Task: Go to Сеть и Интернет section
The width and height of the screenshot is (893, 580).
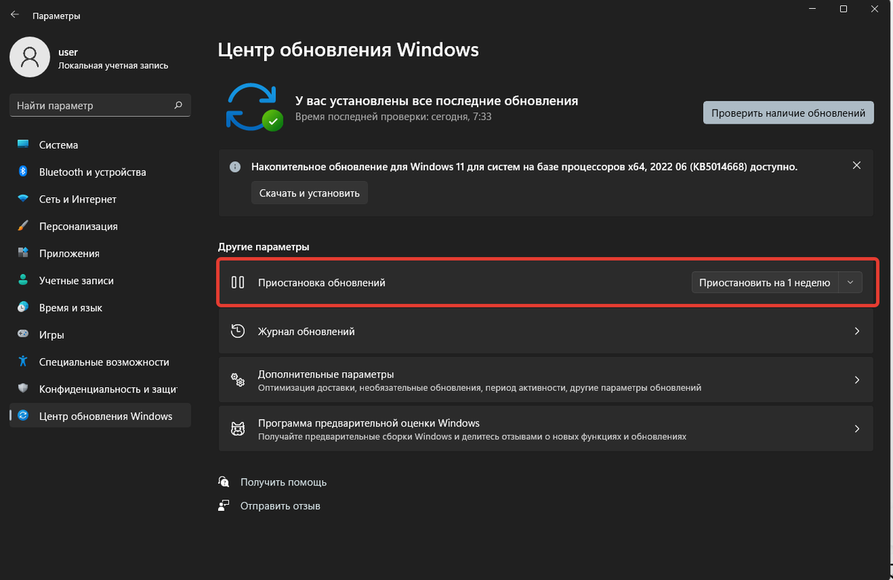Action: [x=100, y=199]
